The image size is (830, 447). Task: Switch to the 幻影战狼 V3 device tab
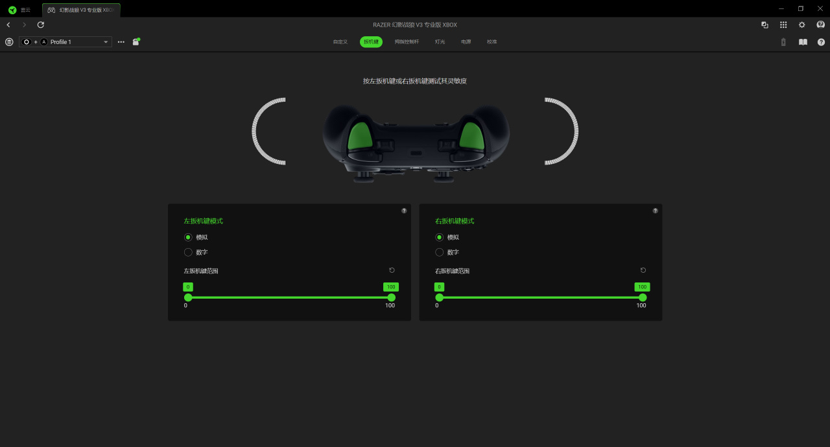(81, 10)
